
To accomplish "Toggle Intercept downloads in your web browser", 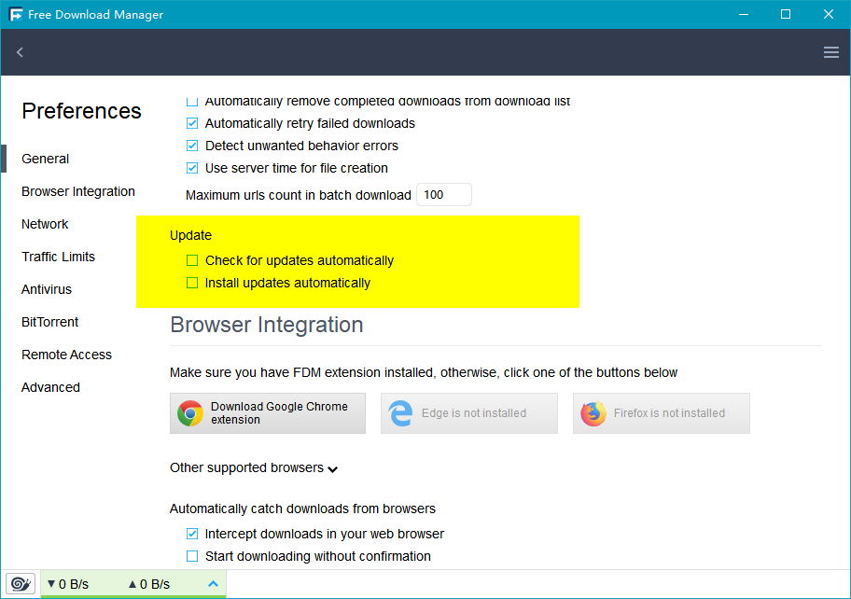I will tap(192, 534).
